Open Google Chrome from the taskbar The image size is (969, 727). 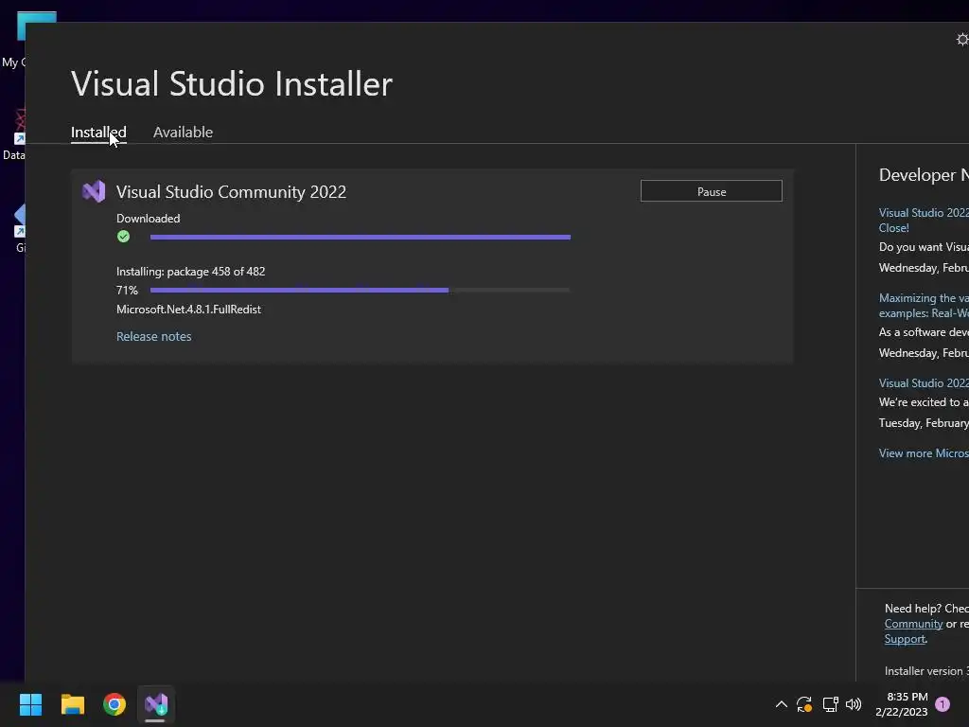[x=115, y=704]
